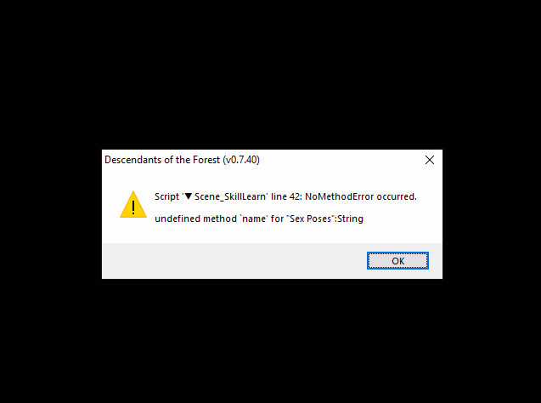Click the black background above the dialog

click(x=270, y=74)
